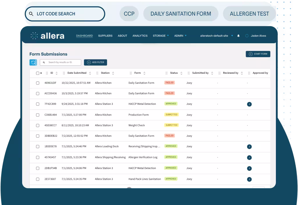Click the Add Filter button
Viewport: 298px width, 205px height.
click(x=95, y=62)
